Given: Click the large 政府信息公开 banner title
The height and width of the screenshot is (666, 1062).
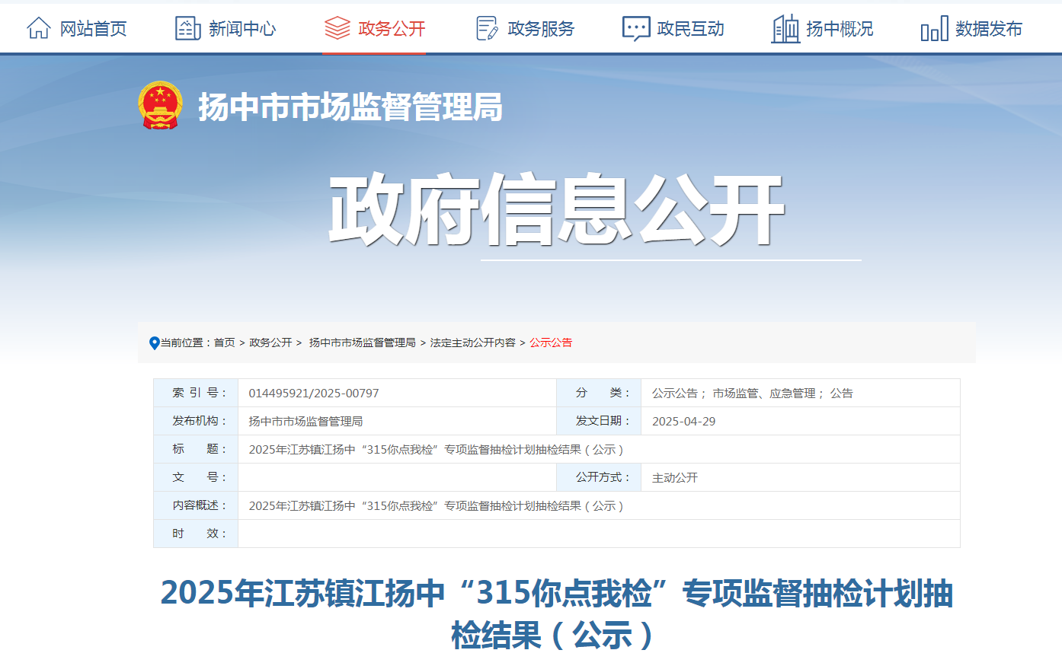Looking at the screenshot, I should [556, 209].
